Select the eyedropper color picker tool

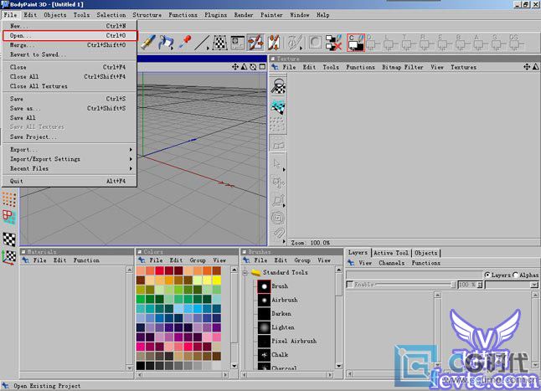(x=185, y=42)
